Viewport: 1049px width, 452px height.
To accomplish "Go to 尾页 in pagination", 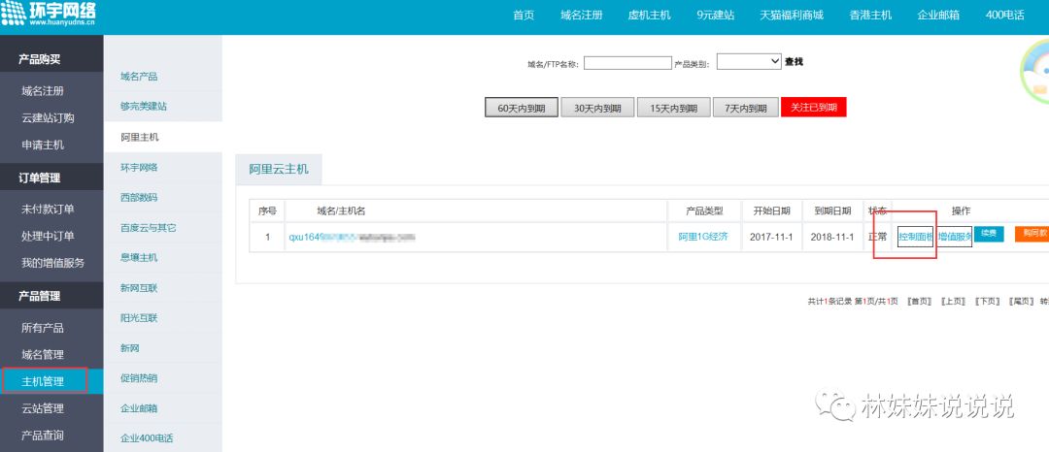I will click(x=1021, y=302).
